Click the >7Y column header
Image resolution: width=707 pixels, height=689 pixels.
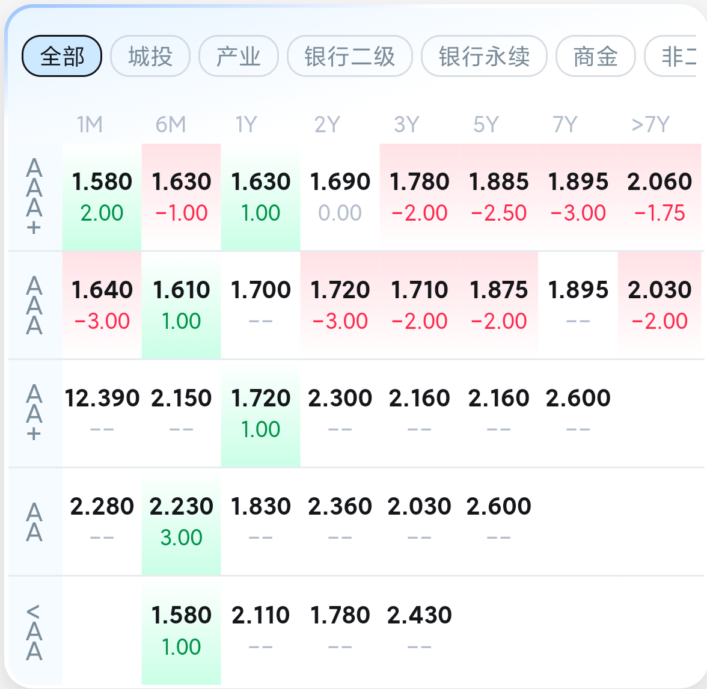[650, 124]
